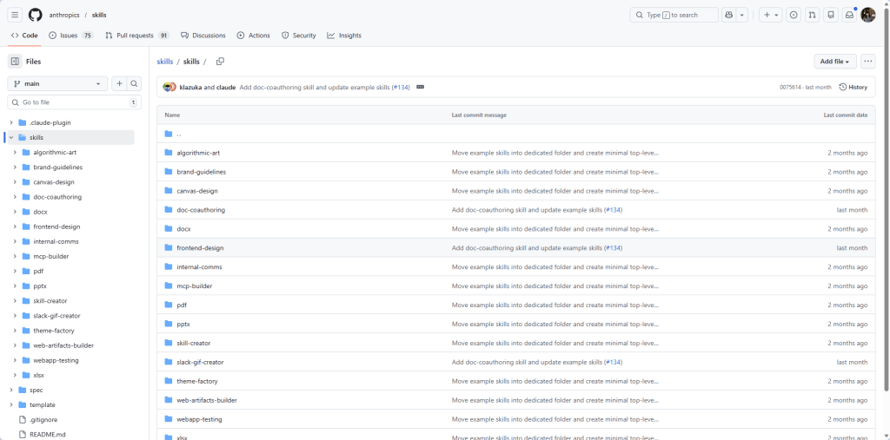This screenshot has height=440, width=890.
Task: Click the GitHub logo homepage icon
Action: tap(35, 15)
